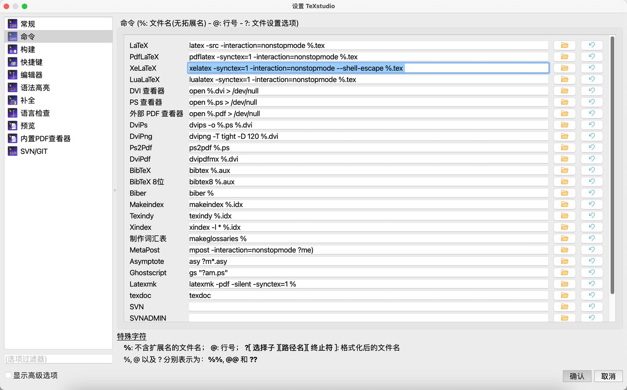Image resolution: width=627 pixels, height=390 pixels.
Task: Browse folder for the LaTeX command
Action: (564, 45)
